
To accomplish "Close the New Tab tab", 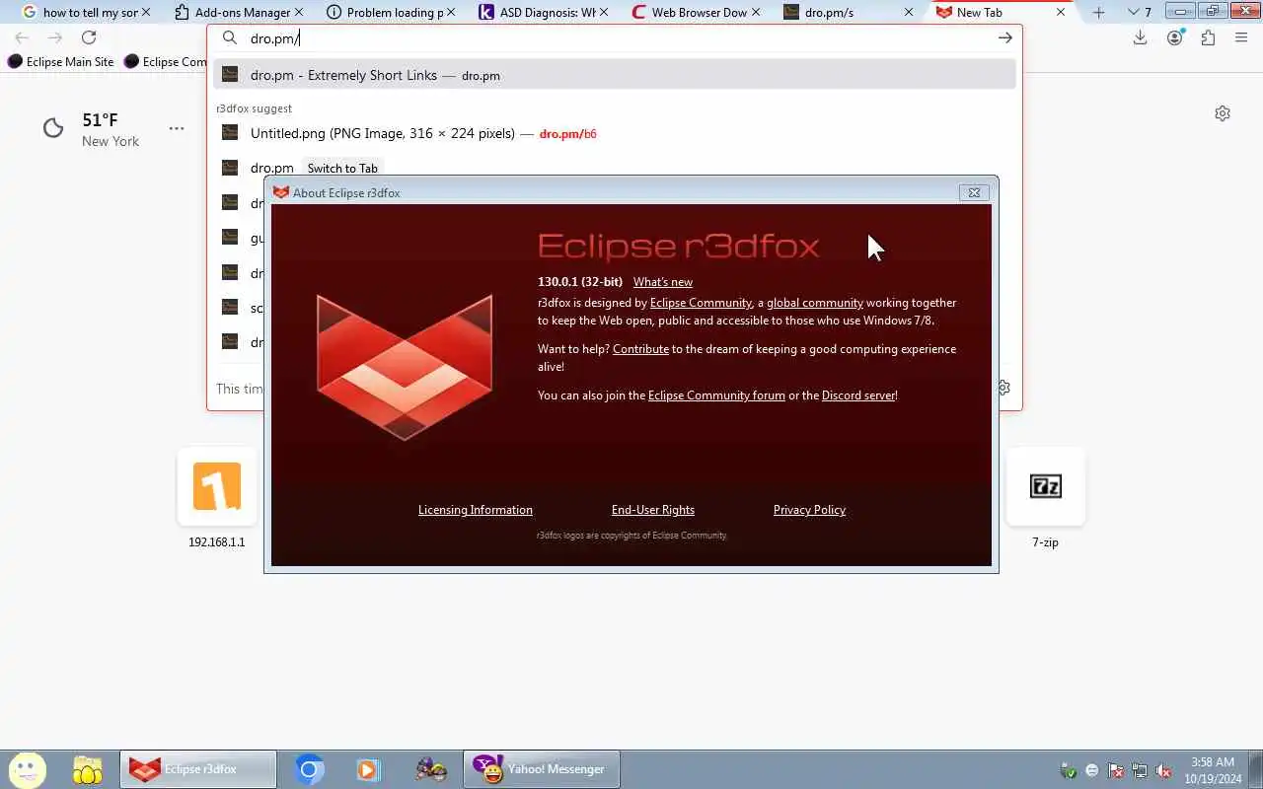I will point(1061,12).
